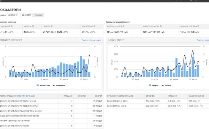This screenshot has height=129, width=209.
Task: Click the blue посещения legend color square
Action: click(x=38, y=86)
